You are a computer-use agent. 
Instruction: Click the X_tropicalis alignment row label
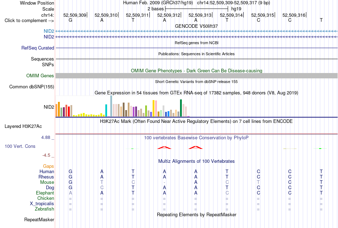click(42, 204)
